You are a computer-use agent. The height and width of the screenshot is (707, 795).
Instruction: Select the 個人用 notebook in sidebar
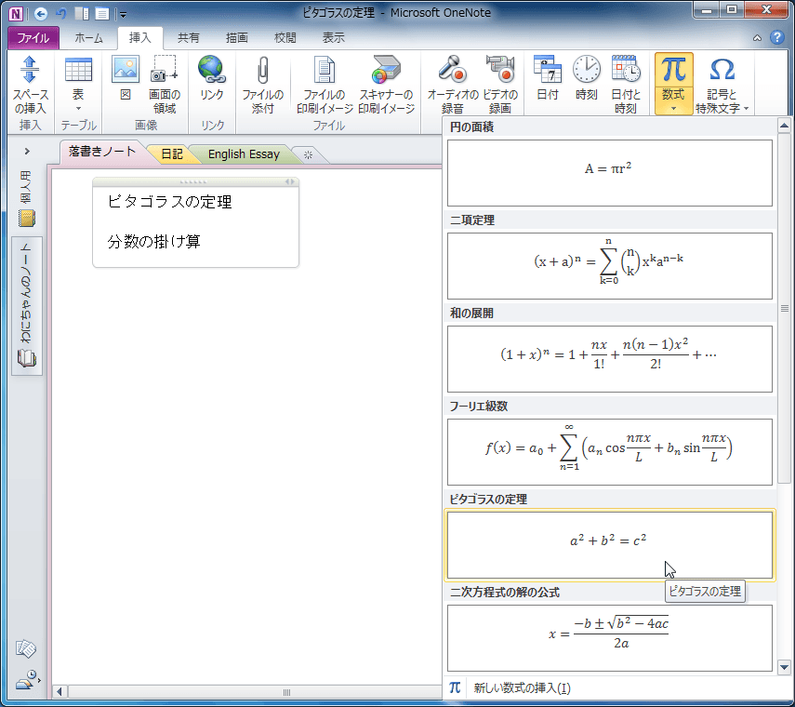(x=26, y=199)
